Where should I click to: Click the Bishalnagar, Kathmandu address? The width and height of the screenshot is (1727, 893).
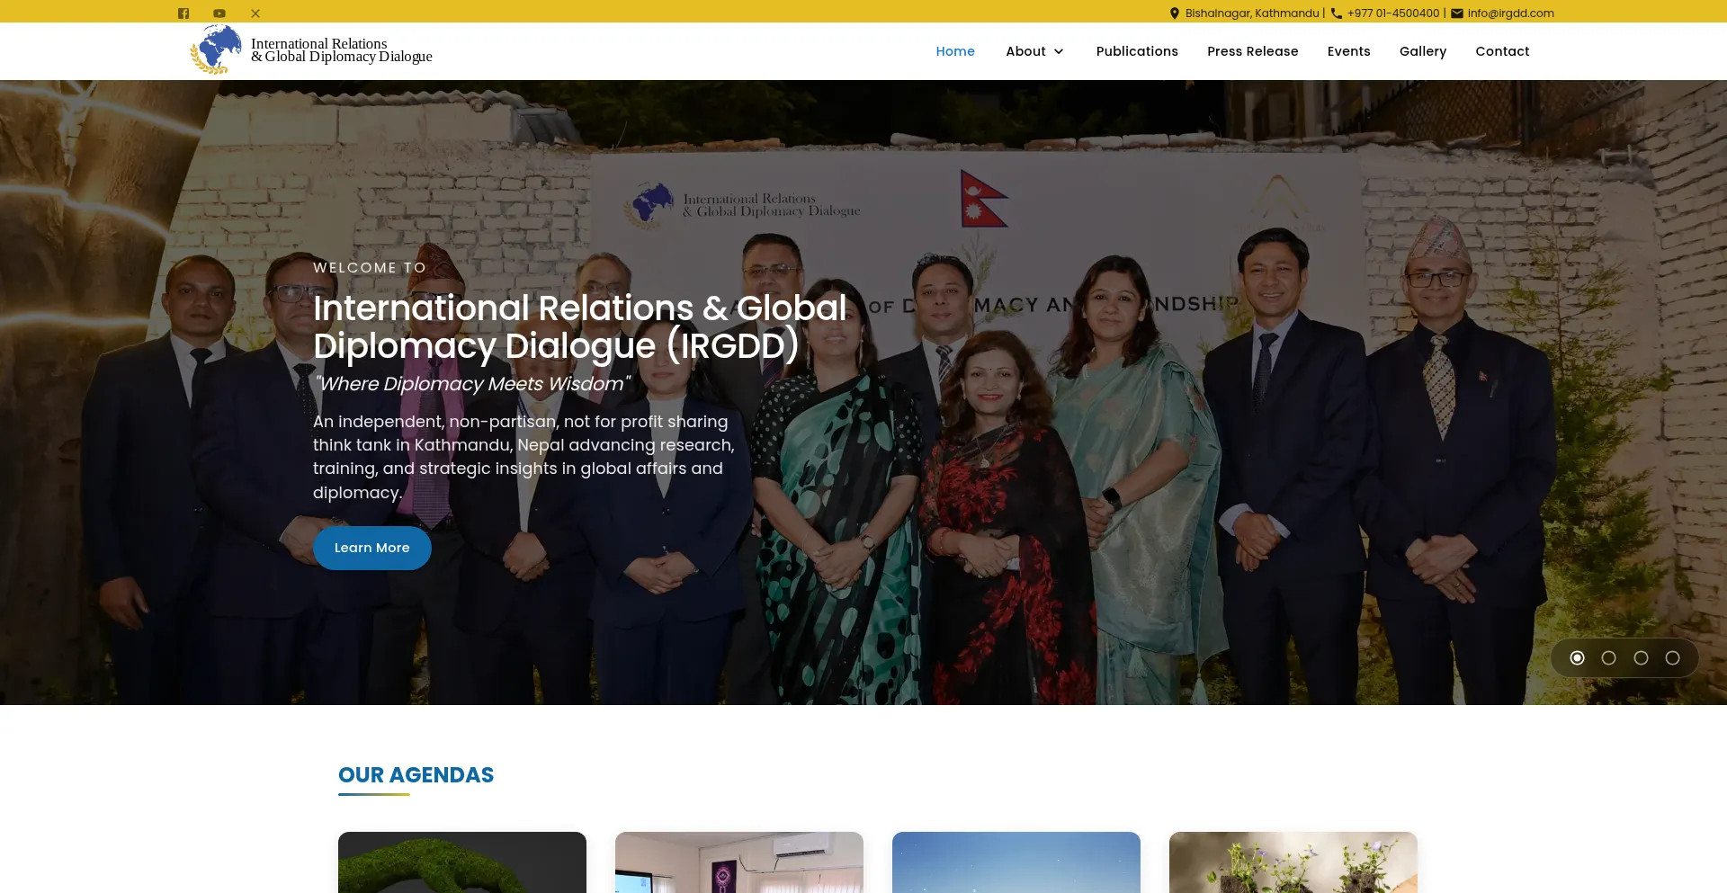[1252, 13]
